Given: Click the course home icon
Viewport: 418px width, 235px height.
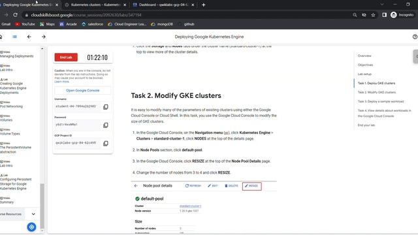Looking at the screenshot, I should [1, 37].
